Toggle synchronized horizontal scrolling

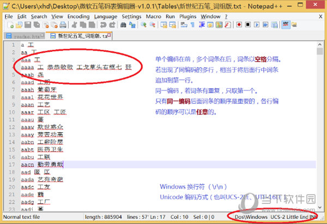click(173, 25)
